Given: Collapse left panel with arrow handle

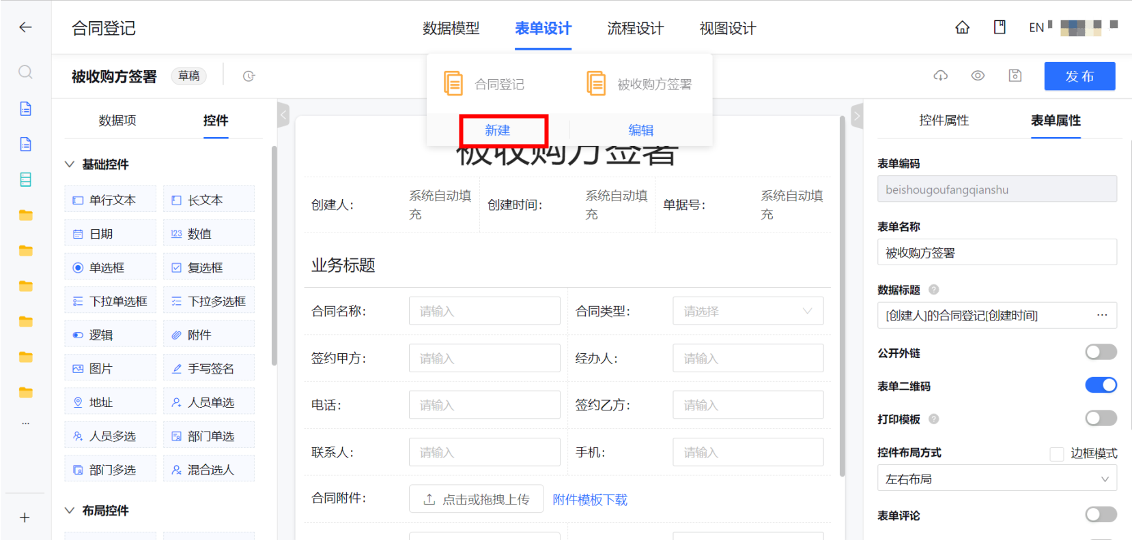Looking at the screenshot, I should [283, 115].
